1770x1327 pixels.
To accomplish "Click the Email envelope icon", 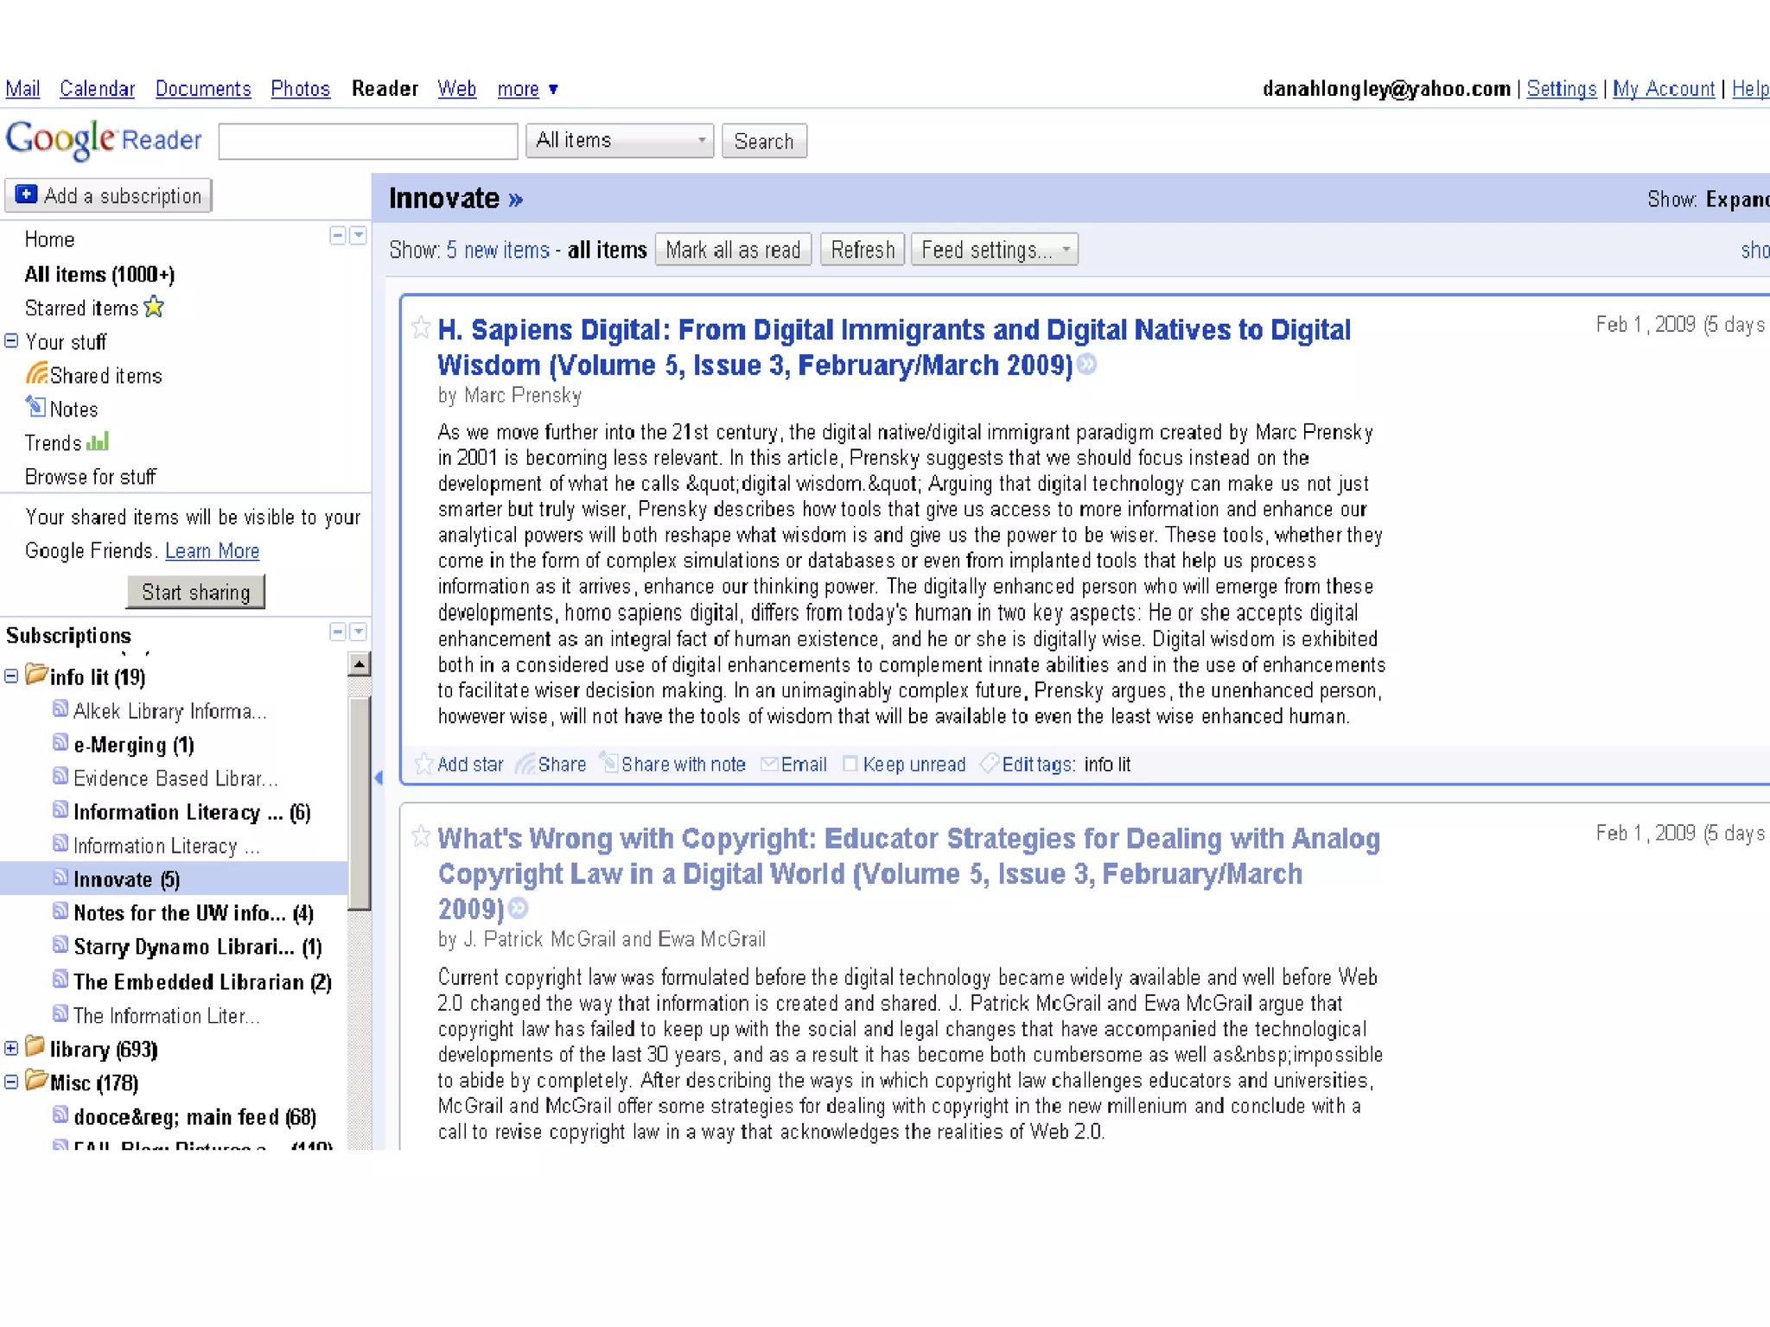I will tap(768, 764).
